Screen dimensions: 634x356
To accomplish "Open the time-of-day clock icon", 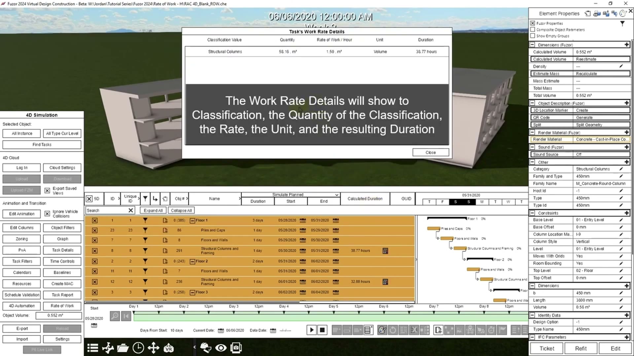I will (x=138, y=348).
